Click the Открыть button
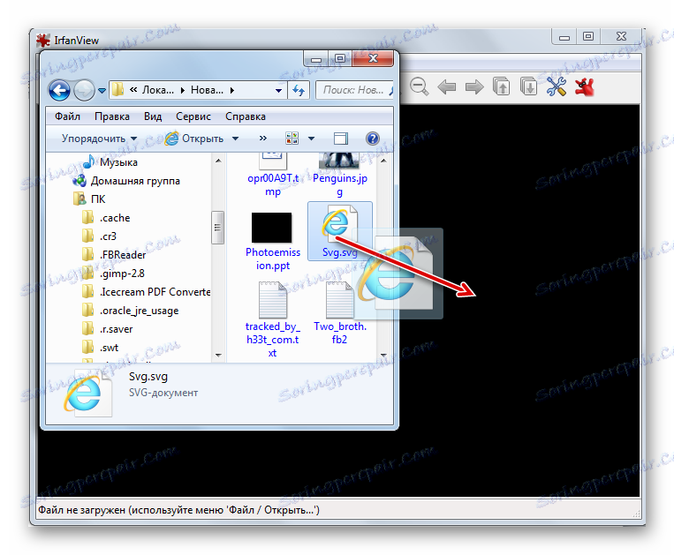 tap(194, 139)
